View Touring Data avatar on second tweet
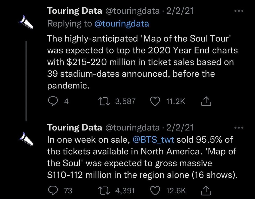 point(26,139)
